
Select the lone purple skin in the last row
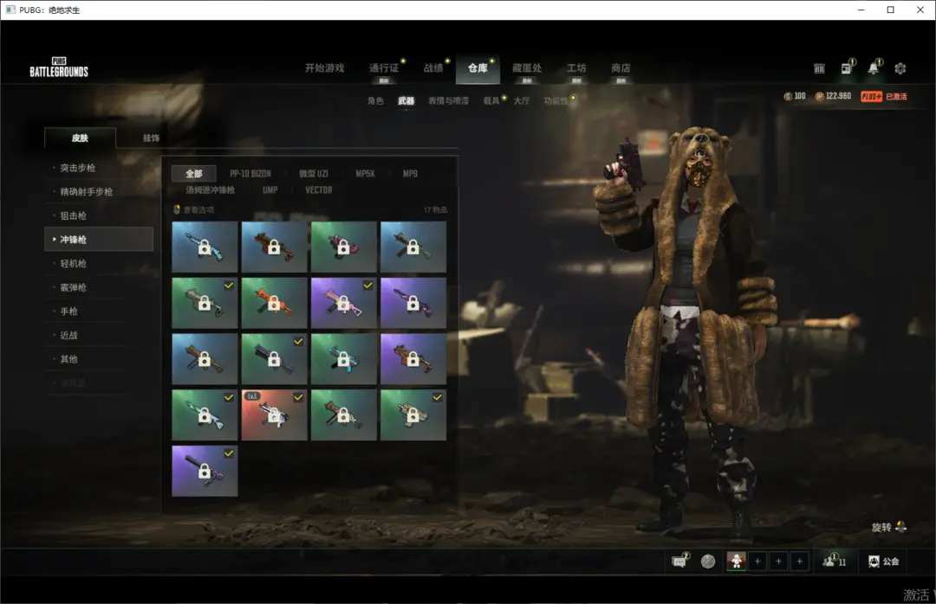pyautogui.click(x=205, y=471)
